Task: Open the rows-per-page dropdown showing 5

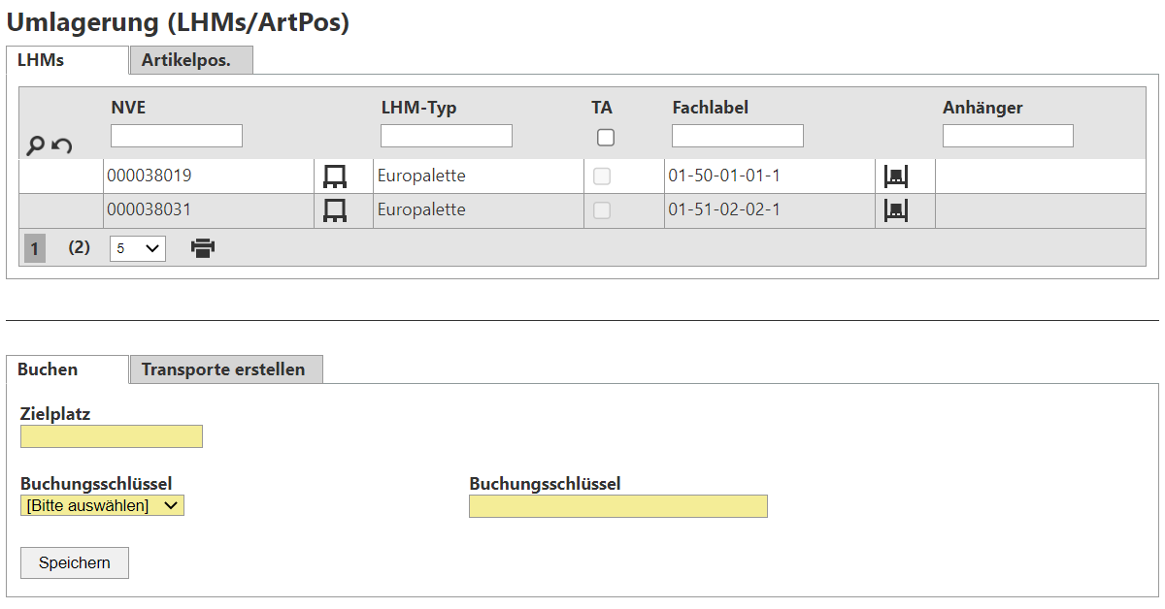Action: [138, 249]
